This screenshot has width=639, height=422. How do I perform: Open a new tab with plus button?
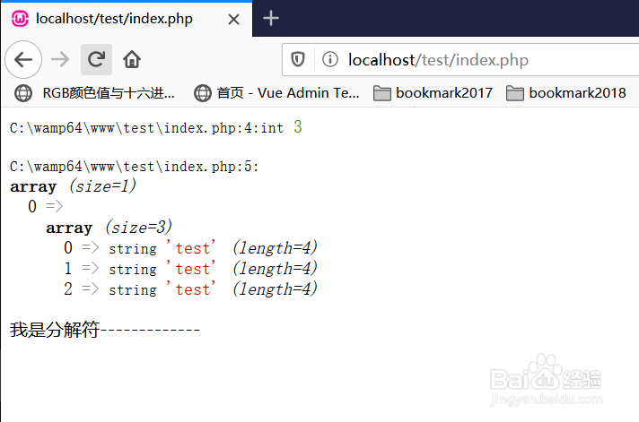271,18
